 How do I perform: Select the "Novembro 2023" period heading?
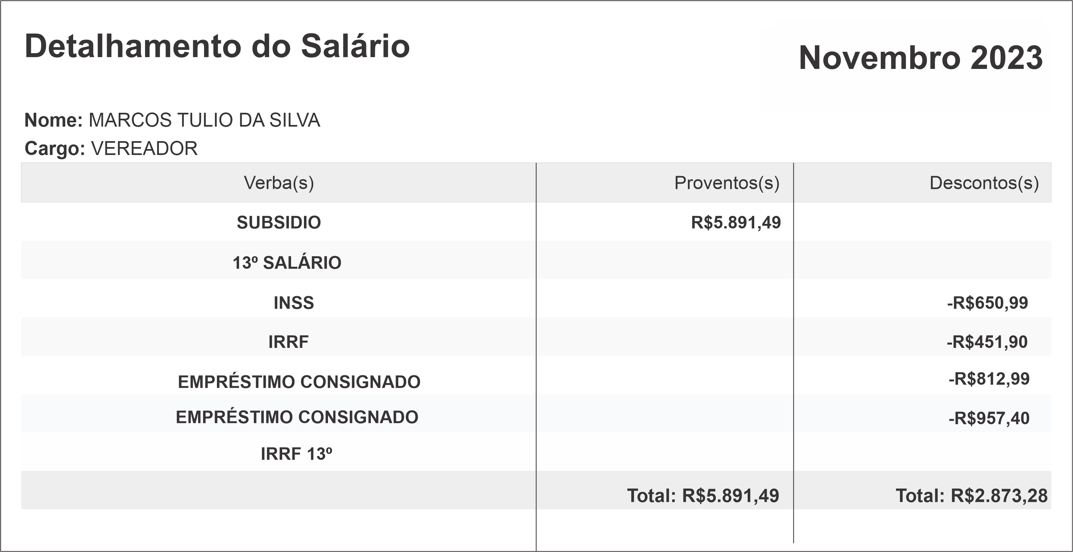pyautogui.click(x=921, y=58)
